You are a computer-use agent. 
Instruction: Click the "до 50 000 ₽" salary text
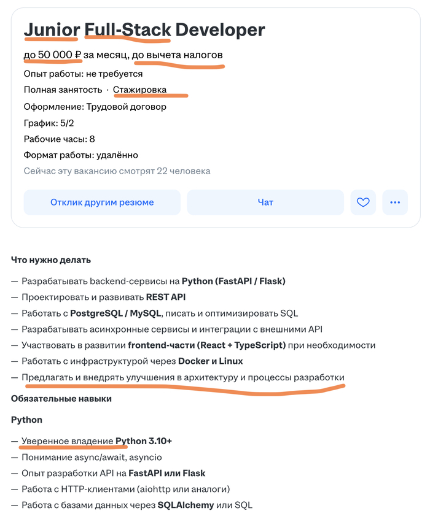point(52,55)
